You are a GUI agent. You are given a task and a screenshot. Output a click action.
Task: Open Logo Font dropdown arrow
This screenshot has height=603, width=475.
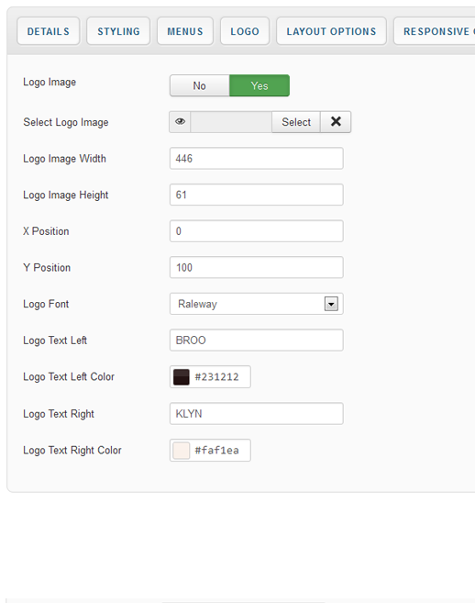pyautogui.click(x=331, y=304)
